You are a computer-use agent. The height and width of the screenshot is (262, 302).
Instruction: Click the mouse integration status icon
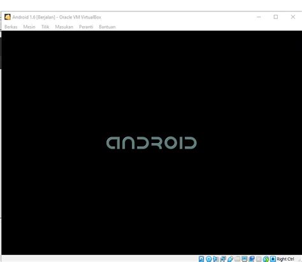click(x=266, y=259)
